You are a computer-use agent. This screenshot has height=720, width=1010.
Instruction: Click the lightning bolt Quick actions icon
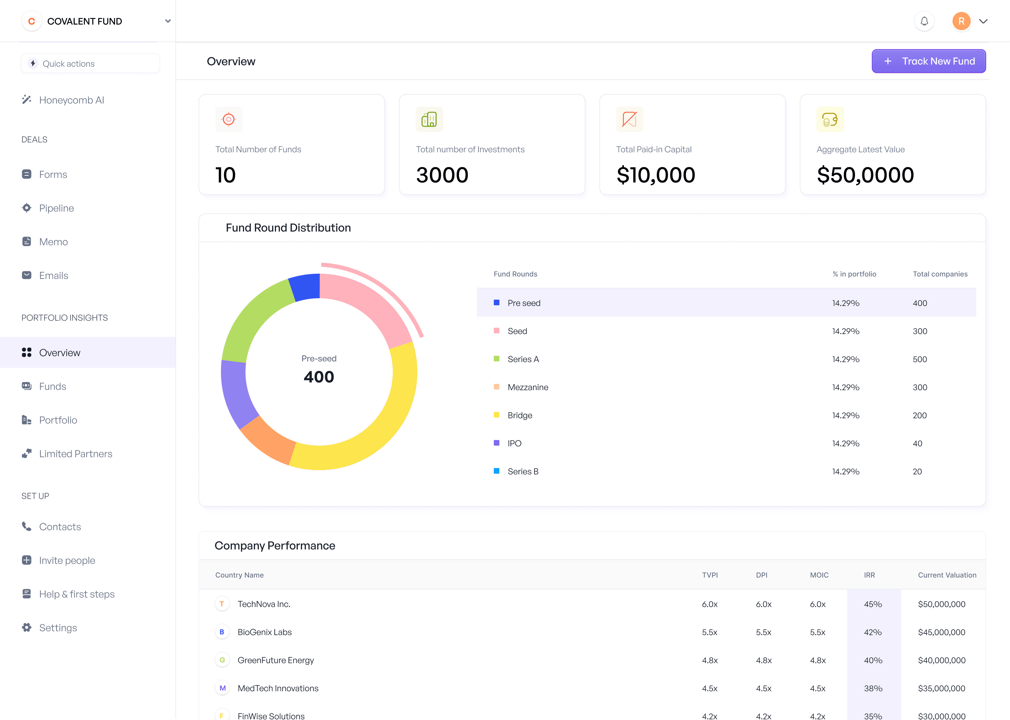pos(33,64)
